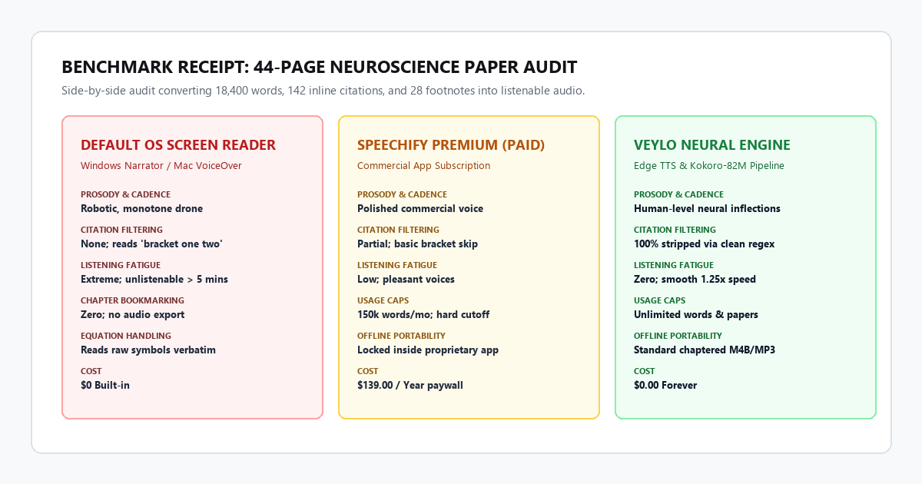Click 'Cost' label in Speechify card
Screen dimensions: 922x484
[368, 371]
